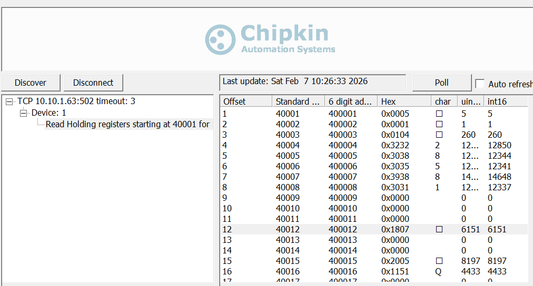Click int16 value 12850
Viewport: 533px width, 286px height.
pos(499,145)
